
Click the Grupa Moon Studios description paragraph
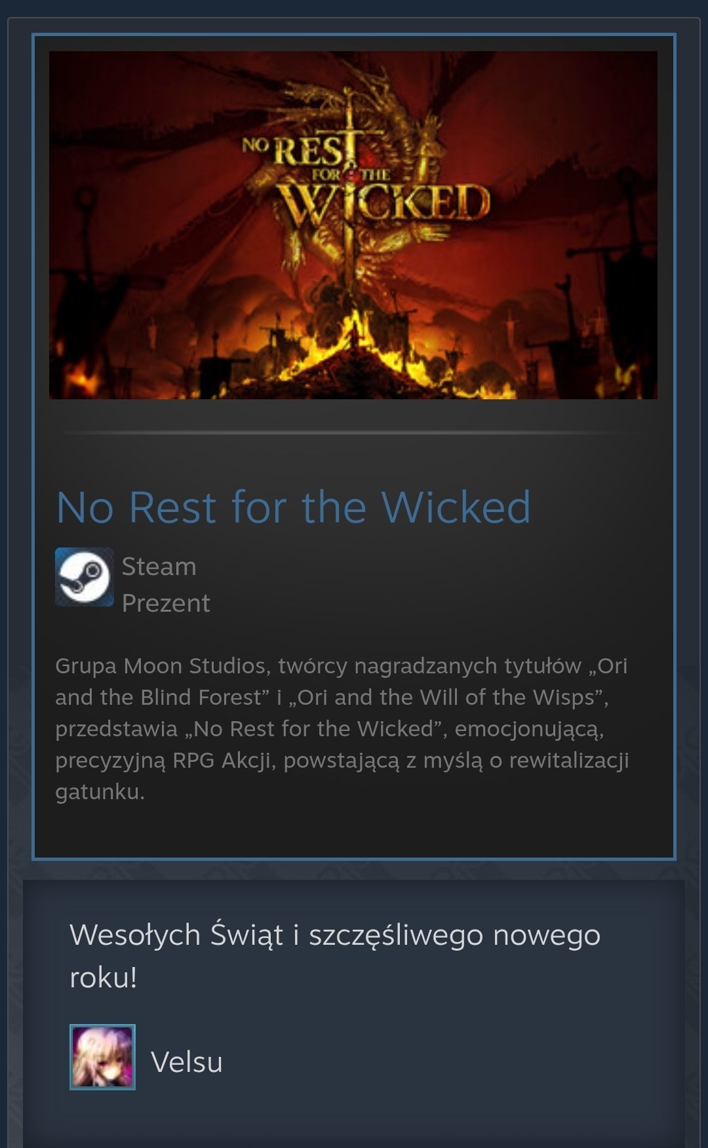[342, 728]
